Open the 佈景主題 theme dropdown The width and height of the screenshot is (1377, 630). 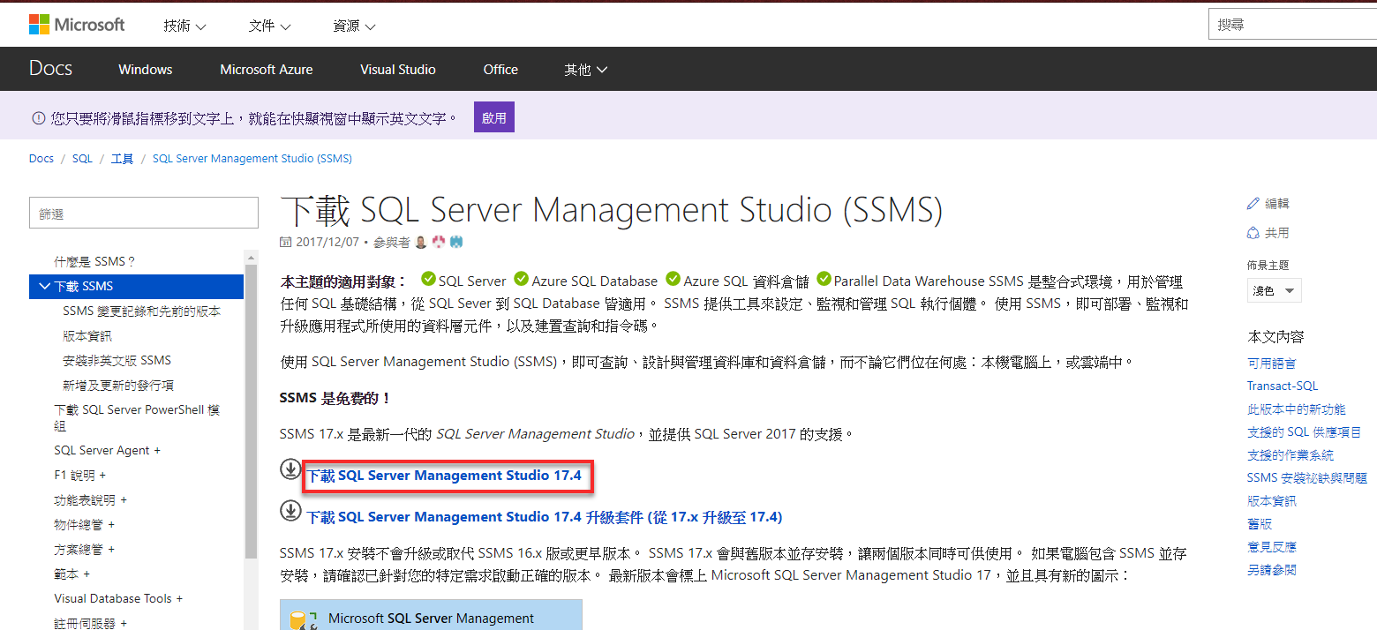pyautogui.click(x=1274, y=290)
